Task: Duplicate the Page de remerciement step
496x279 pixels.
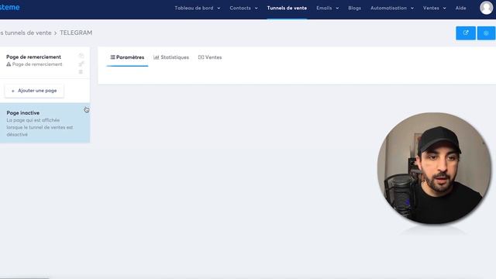Action: point(81,56)
